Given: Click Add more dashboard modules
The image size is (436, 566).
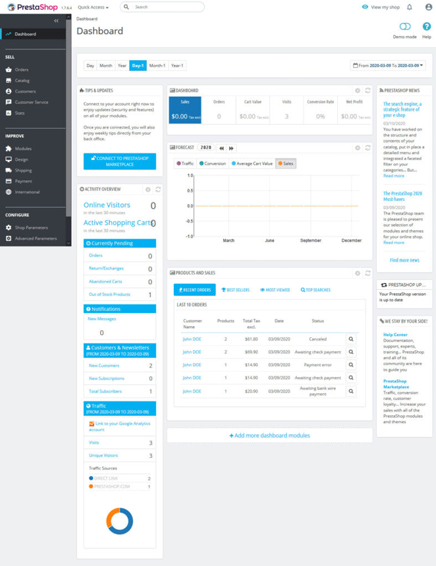Looking at the screenshot, I should tap(269, 436).
